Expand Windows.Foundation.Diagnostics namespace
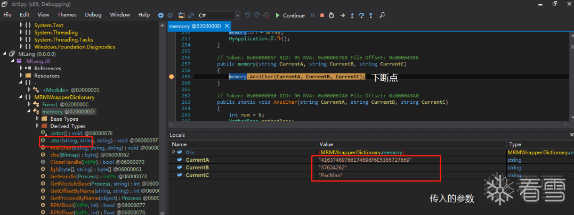574x215 pixels. pos(21,47)
